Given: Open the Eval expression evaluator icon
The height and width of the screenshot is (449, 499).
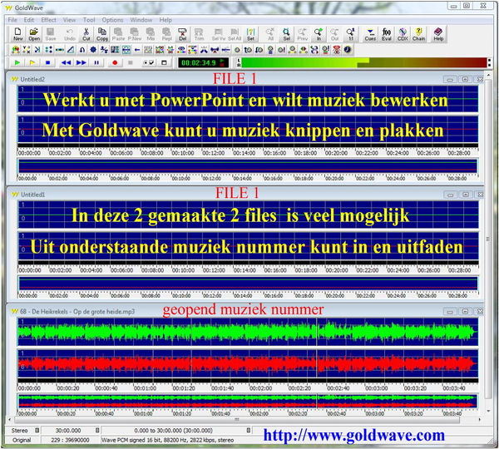Looking at the screenshot, I should (x=387, y=34).
